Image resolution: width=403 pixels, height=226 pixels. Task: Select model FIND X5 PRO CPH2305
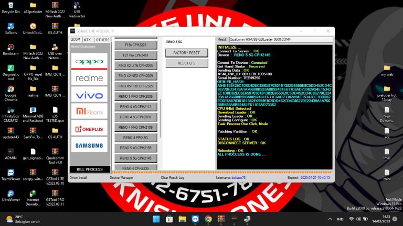click(x=136, y=86)
